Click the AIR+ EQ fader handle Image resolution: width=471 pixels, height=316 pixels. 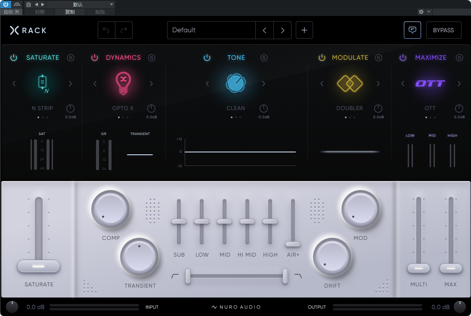coord(293,244)
